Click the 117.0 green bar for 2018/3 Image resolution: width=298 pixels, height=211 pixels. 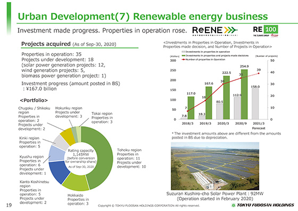[x=191, y=108]
